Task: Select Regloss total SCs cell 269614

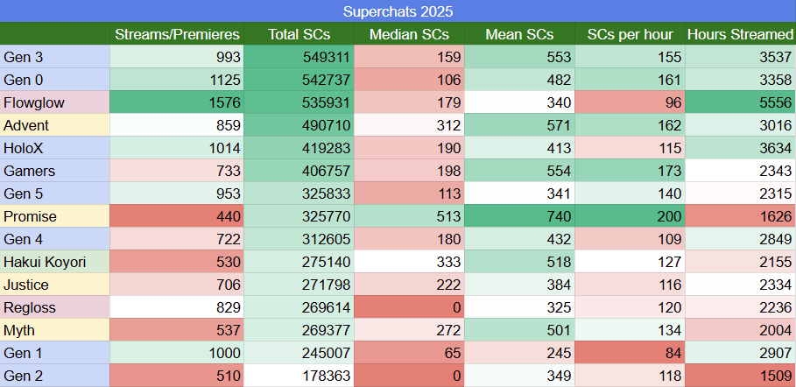Action: coord(299,307)
